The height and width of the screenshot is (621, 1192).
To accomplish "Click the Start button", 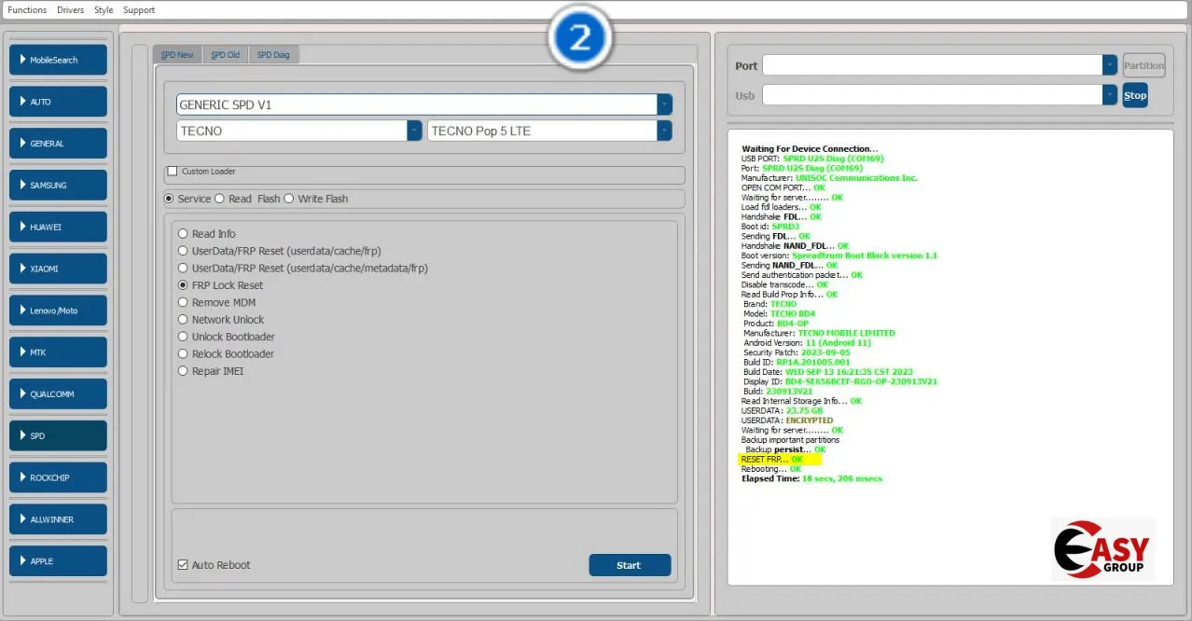I will coord(630,565).
